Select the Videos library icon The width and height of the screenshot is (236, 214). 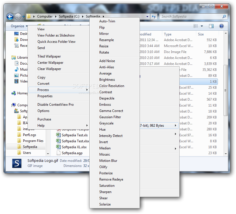(16, 81)
